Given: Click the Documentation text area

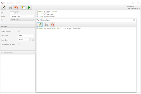Looking at the screenshot, I should click(x=18, y=73).
